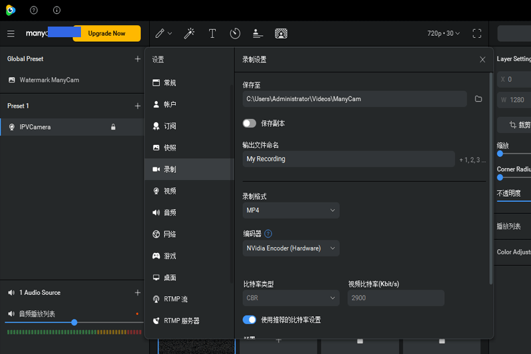Open the 快照 snapshot settings tab
The height and width of the screenshot is (354, 531).
tap(189, 147)
